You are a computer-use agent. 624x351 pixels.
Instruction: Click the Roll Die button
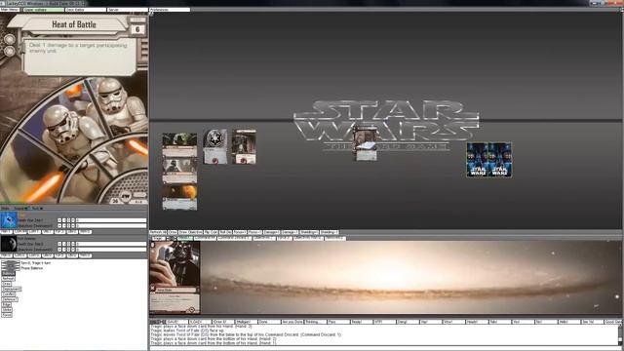coord(225,232)
